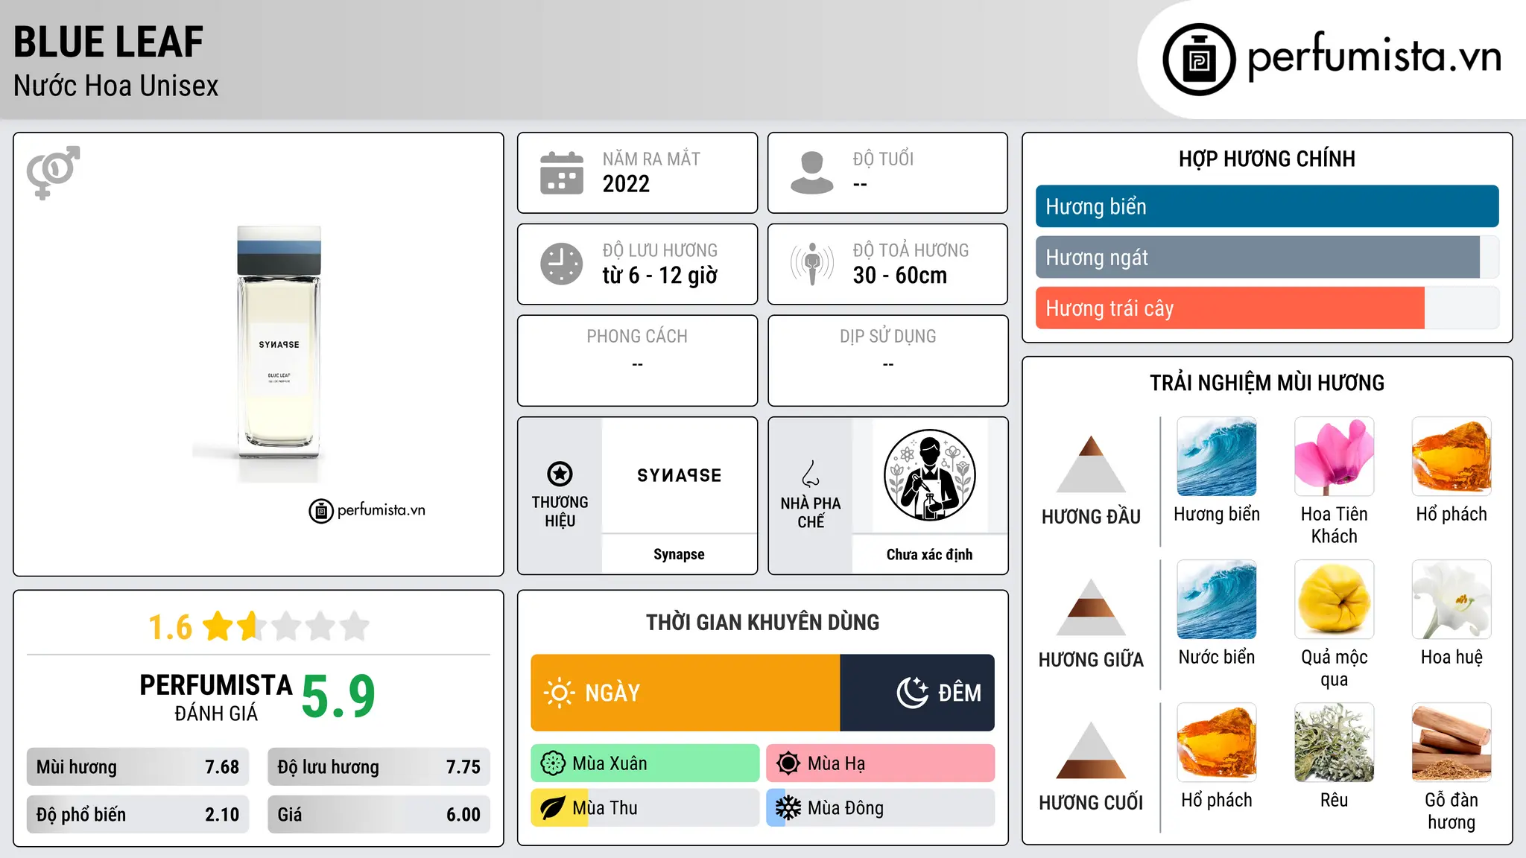
Task: Open the Hổ phách thumbnail in Hương cuối row
Action: [x=1217, y=743]
